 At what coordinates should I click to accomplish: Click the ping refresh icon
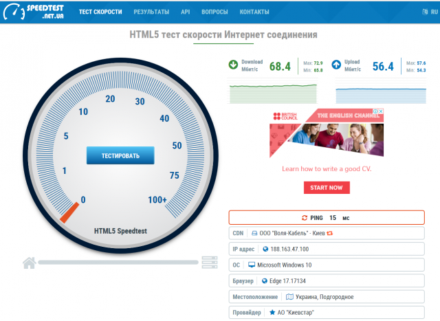point(305,217)
